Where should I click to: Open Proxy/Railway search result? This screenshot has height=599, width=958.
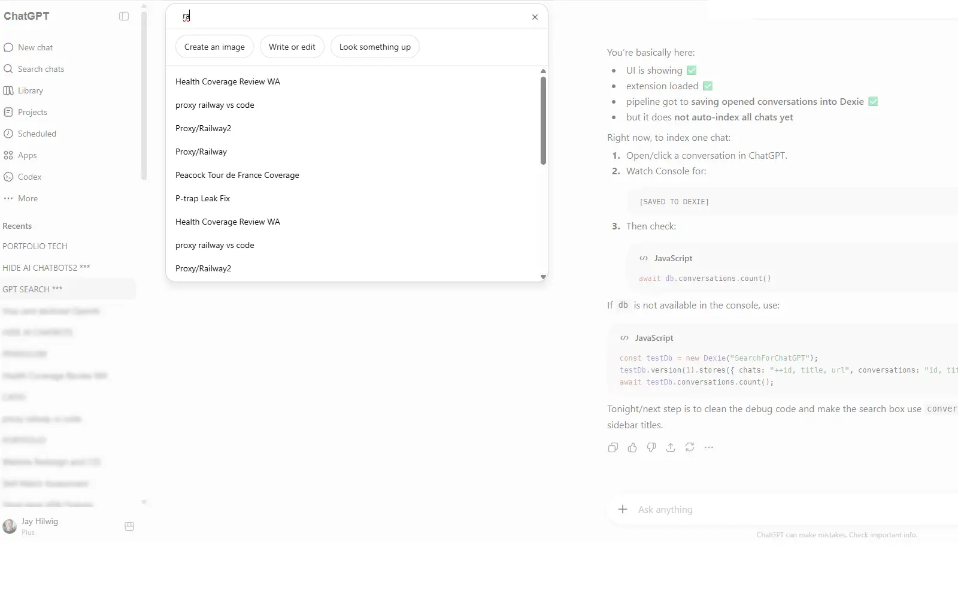[201, 152]
